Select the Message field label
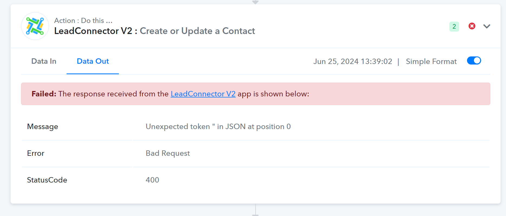Image resolution: width=506 pixels, height=216 pixels. [x=43, y=127]
